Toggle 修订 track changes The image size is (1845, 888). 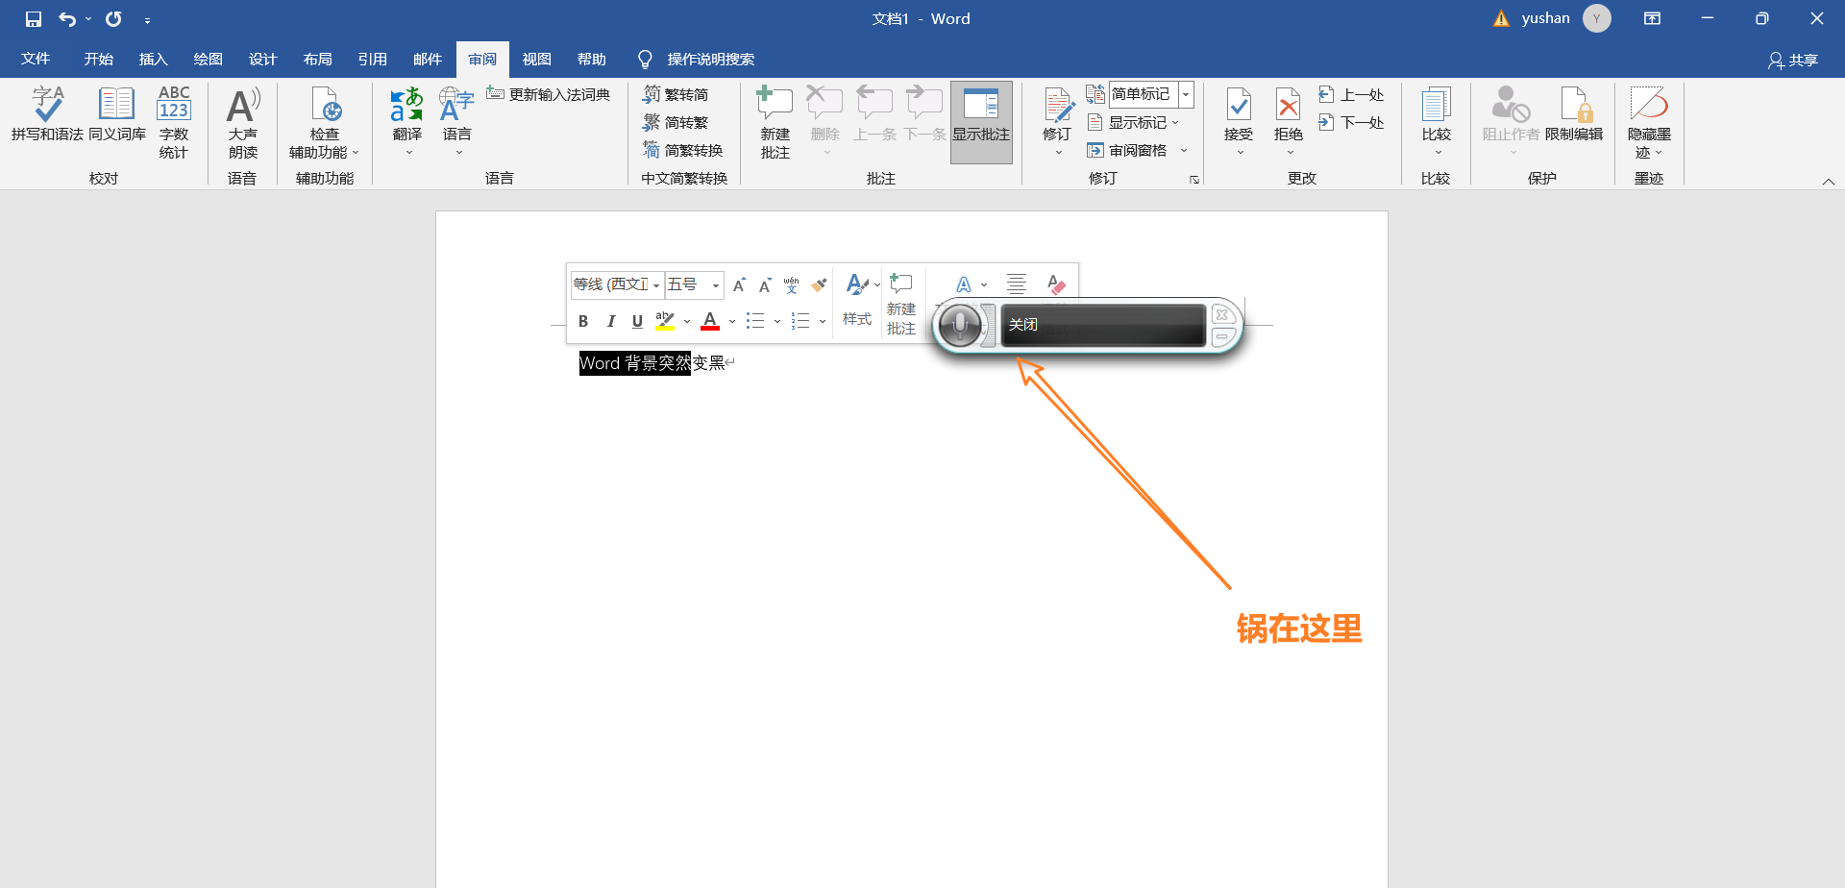click(x=1057, y=122)
